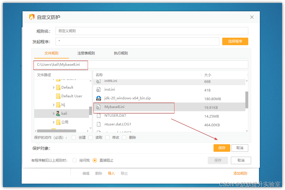Click the Default User folder icon
285x190 pixels.
[58, 96]
